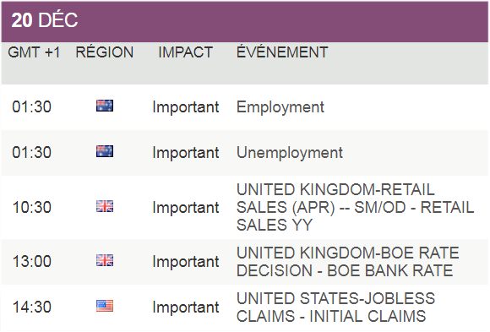This screenshot has height=332, width=490.
Task: Click the ÉVÉNEMENT column header
Action: point(282,52)
